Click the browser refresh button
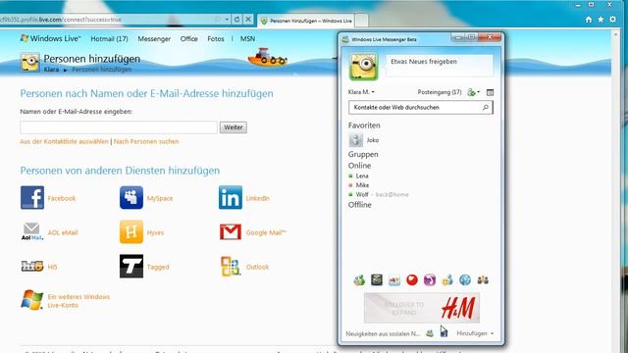Image resolution: width=628 pixels, height=353 pixels. point(236,20)
